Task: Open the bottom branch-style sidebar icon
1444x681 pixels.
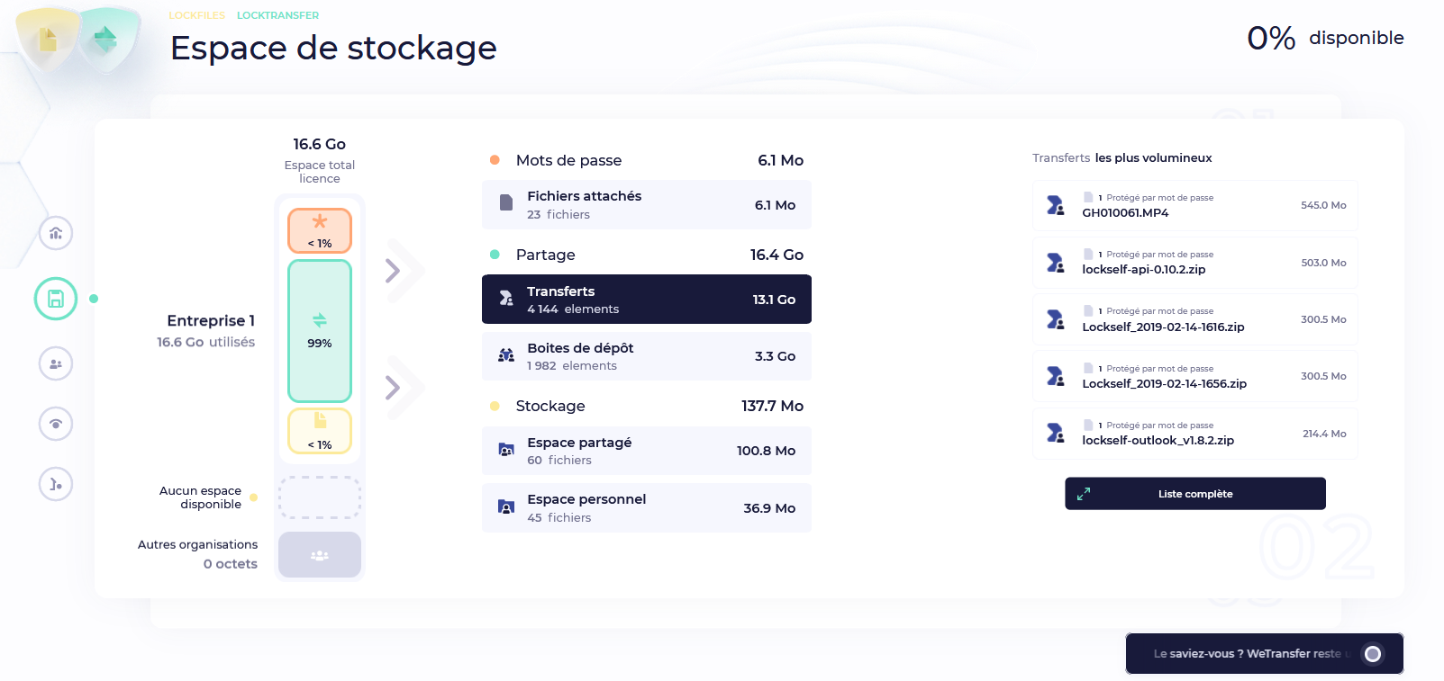Action: [56, 485]
